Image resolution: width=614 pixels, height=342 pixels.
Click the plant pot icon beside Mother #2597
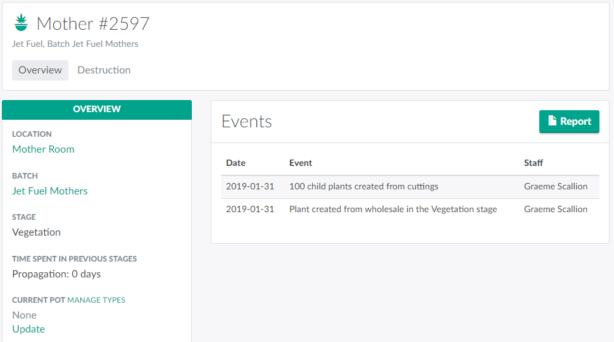21,23
